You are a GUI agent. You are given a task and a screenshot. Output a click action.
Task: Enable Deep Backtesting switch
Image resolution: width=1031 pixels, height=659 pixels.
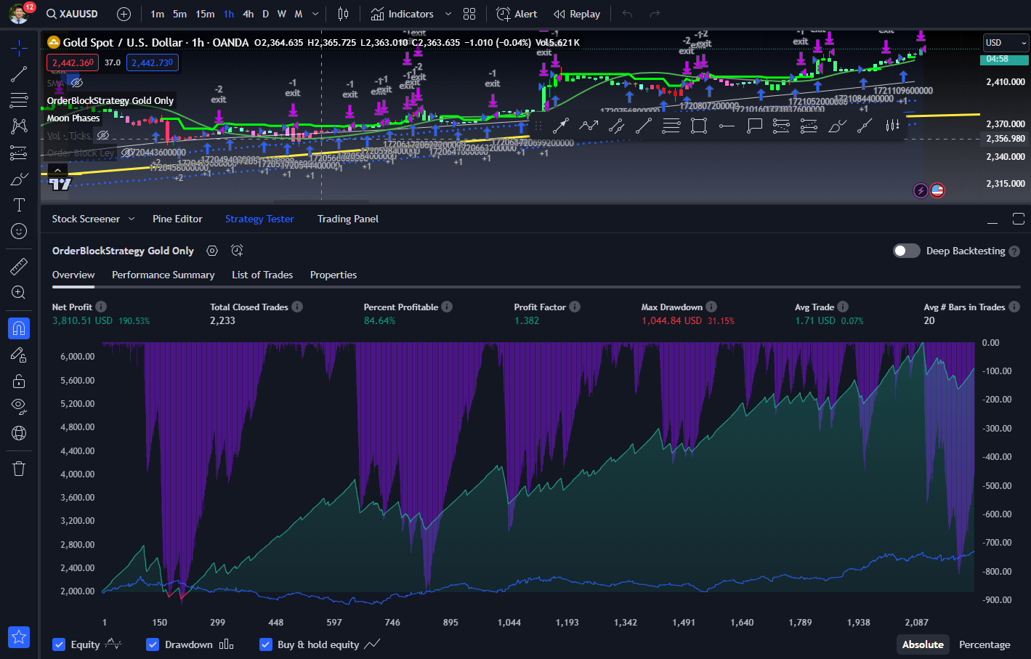[906, 251]
